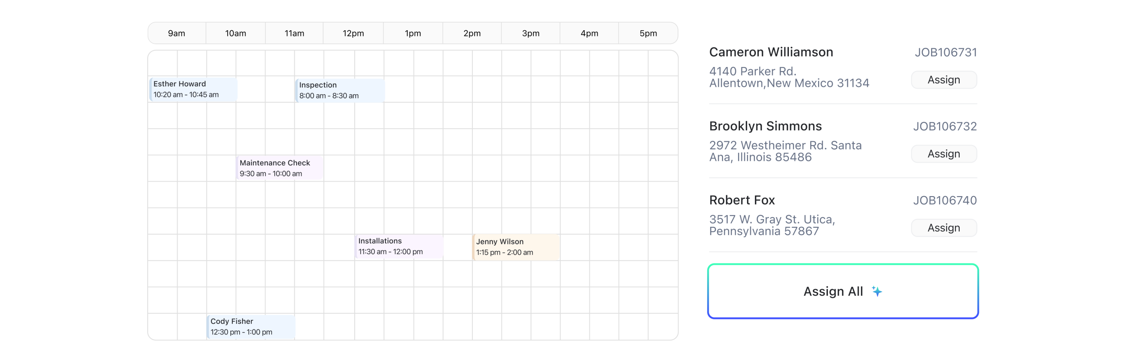Select the 9am time column header
The image size is (1125, 362).
[177, 33]
